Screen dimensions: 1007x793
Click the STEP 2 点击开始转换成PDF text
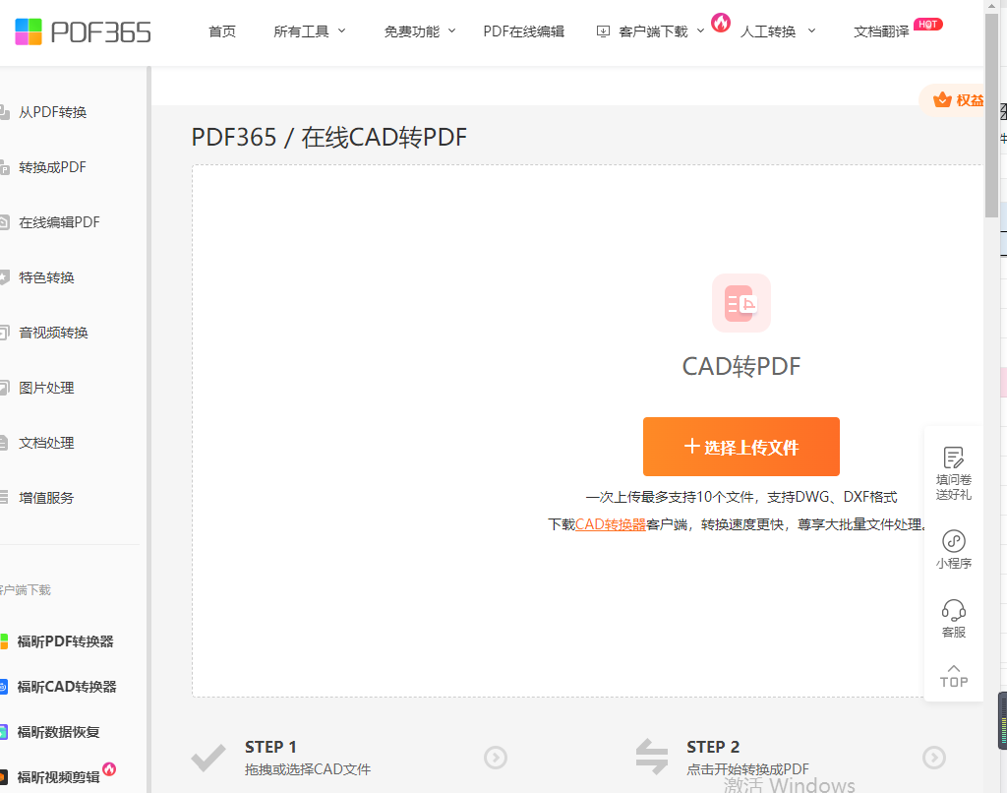coord(747,769)
